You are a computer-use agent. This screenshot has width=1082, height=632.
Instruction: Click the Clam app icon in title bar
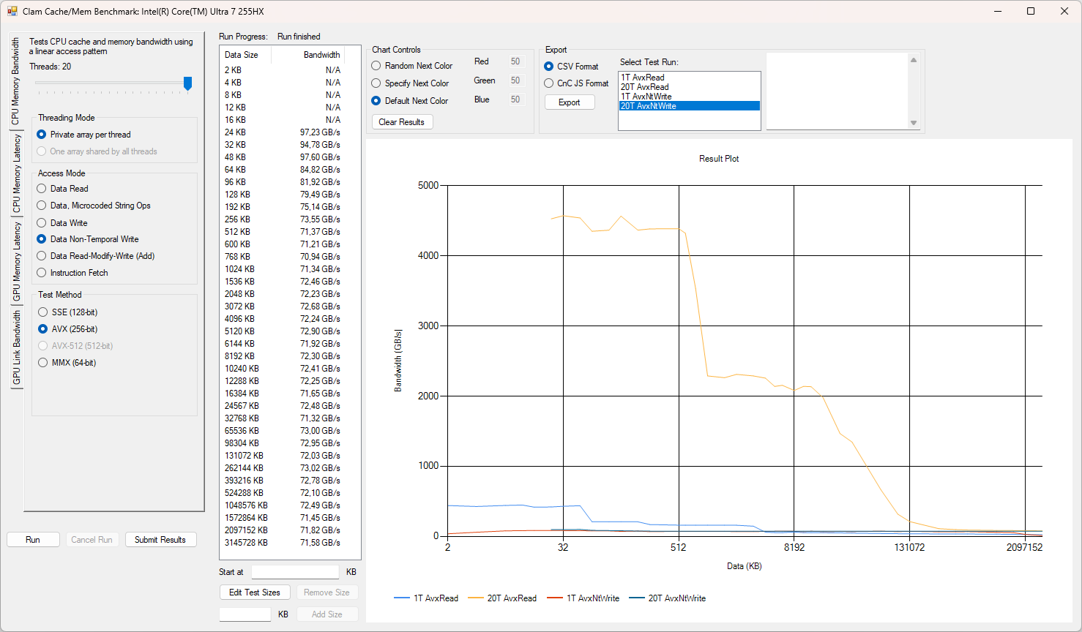coord(12,11)
